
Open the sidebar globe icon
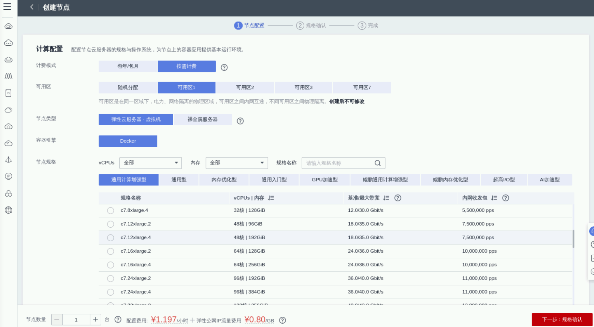tap(9, 210)
